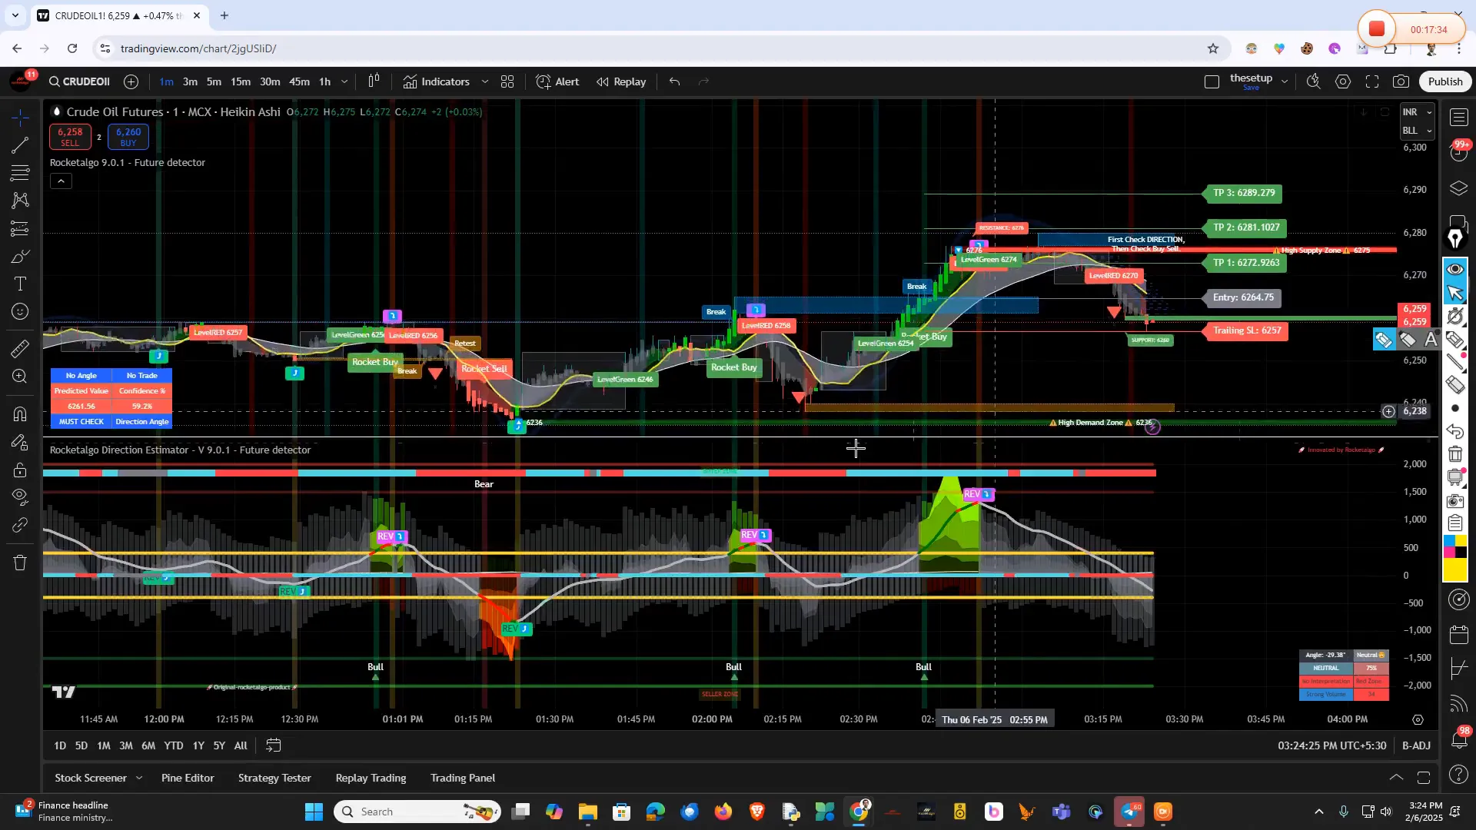The height and width of the screenshot is (830, 1476).
Task: Open the chart Zoom tool
Action: [x=20, y=377]
